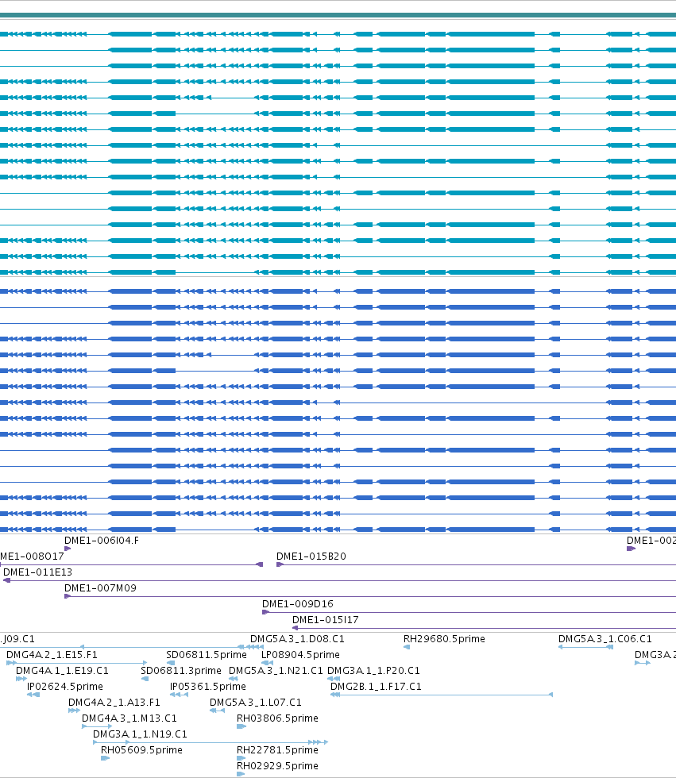Select the DME1-011E13 clone label
The width and height of the screenshot is (676, 778).
(x=37, y=572)
